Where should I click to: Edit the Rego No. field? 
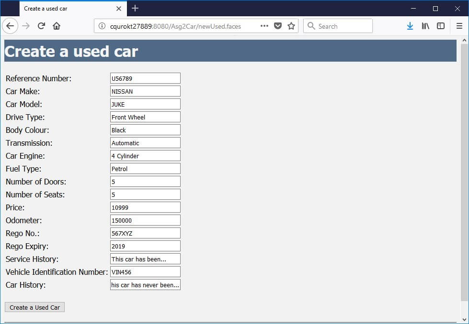pos(145,233)
